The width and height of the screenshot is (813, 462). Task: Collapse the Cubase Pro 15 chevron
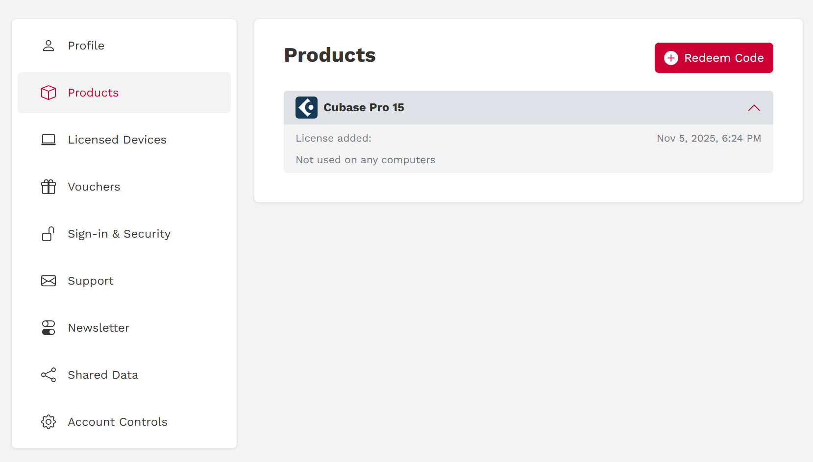[x=754, y=108]
